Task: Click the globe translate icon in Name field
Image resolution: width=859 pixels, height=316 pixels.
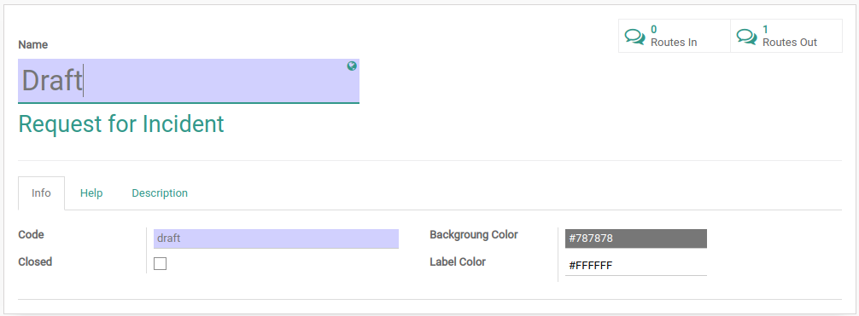Action: (352, 66)
